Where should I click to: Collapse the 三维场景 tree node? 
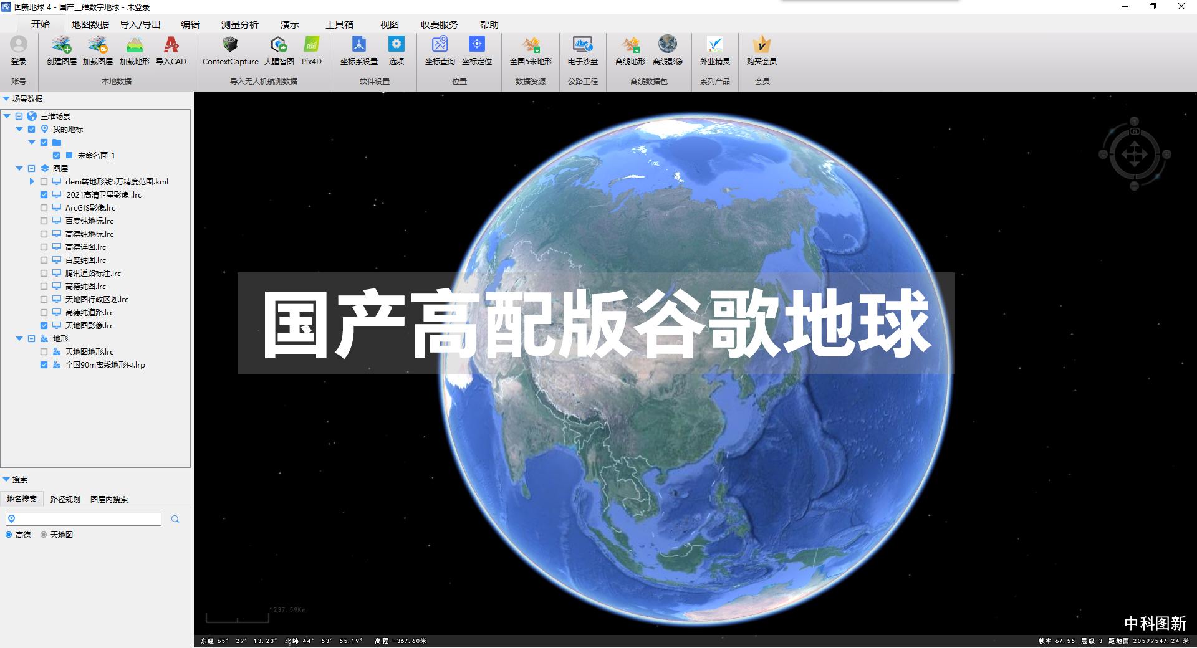7,116
